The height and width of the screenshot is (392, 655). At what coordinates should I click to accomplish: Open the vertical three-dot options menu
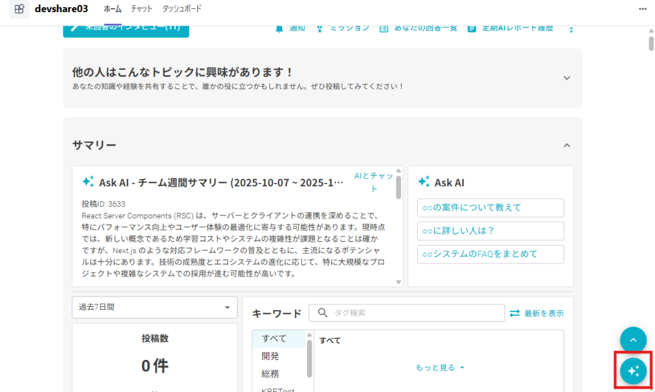[571, 28]
